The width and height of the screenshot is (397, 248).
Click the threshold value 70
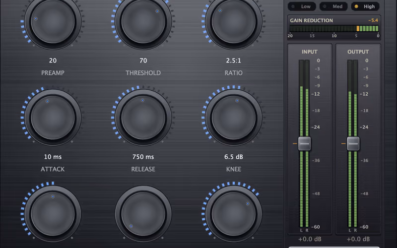point(143,61)
